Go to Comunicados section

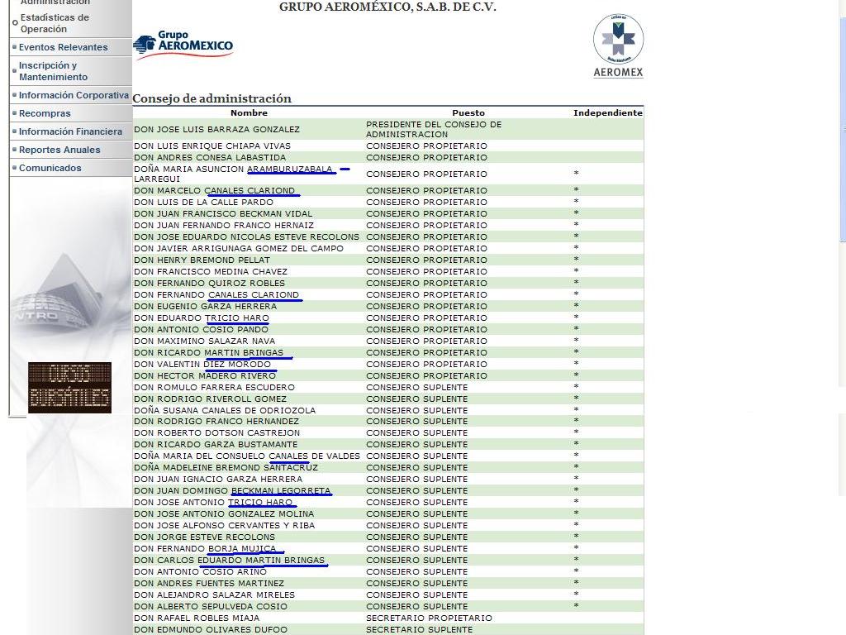pos(50,168)
